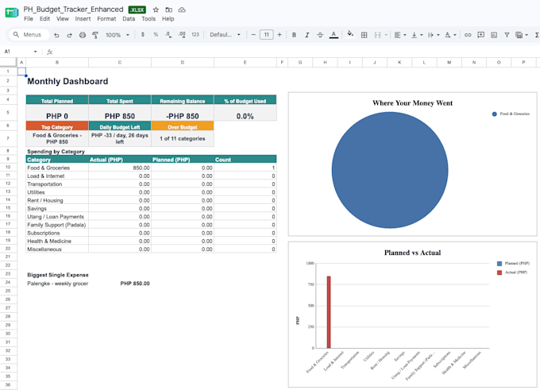Open horizontal align dropdown

(x=399, y=35)
